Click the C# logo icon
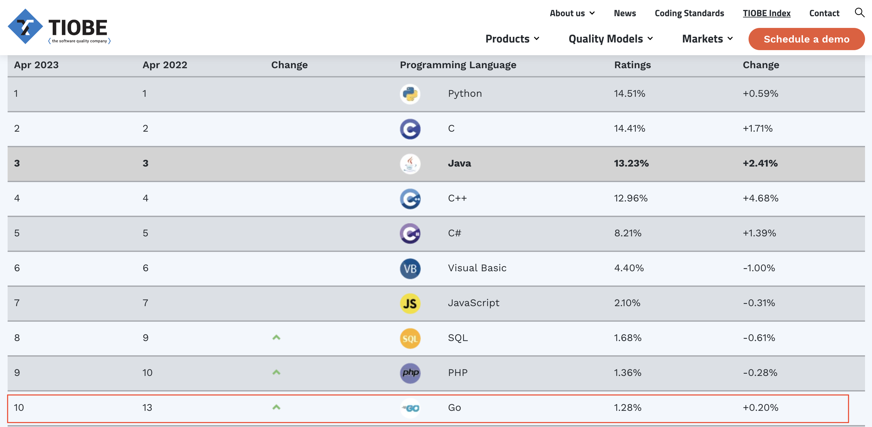This screenshot has width=872, height=427. (x=410, y=233)
